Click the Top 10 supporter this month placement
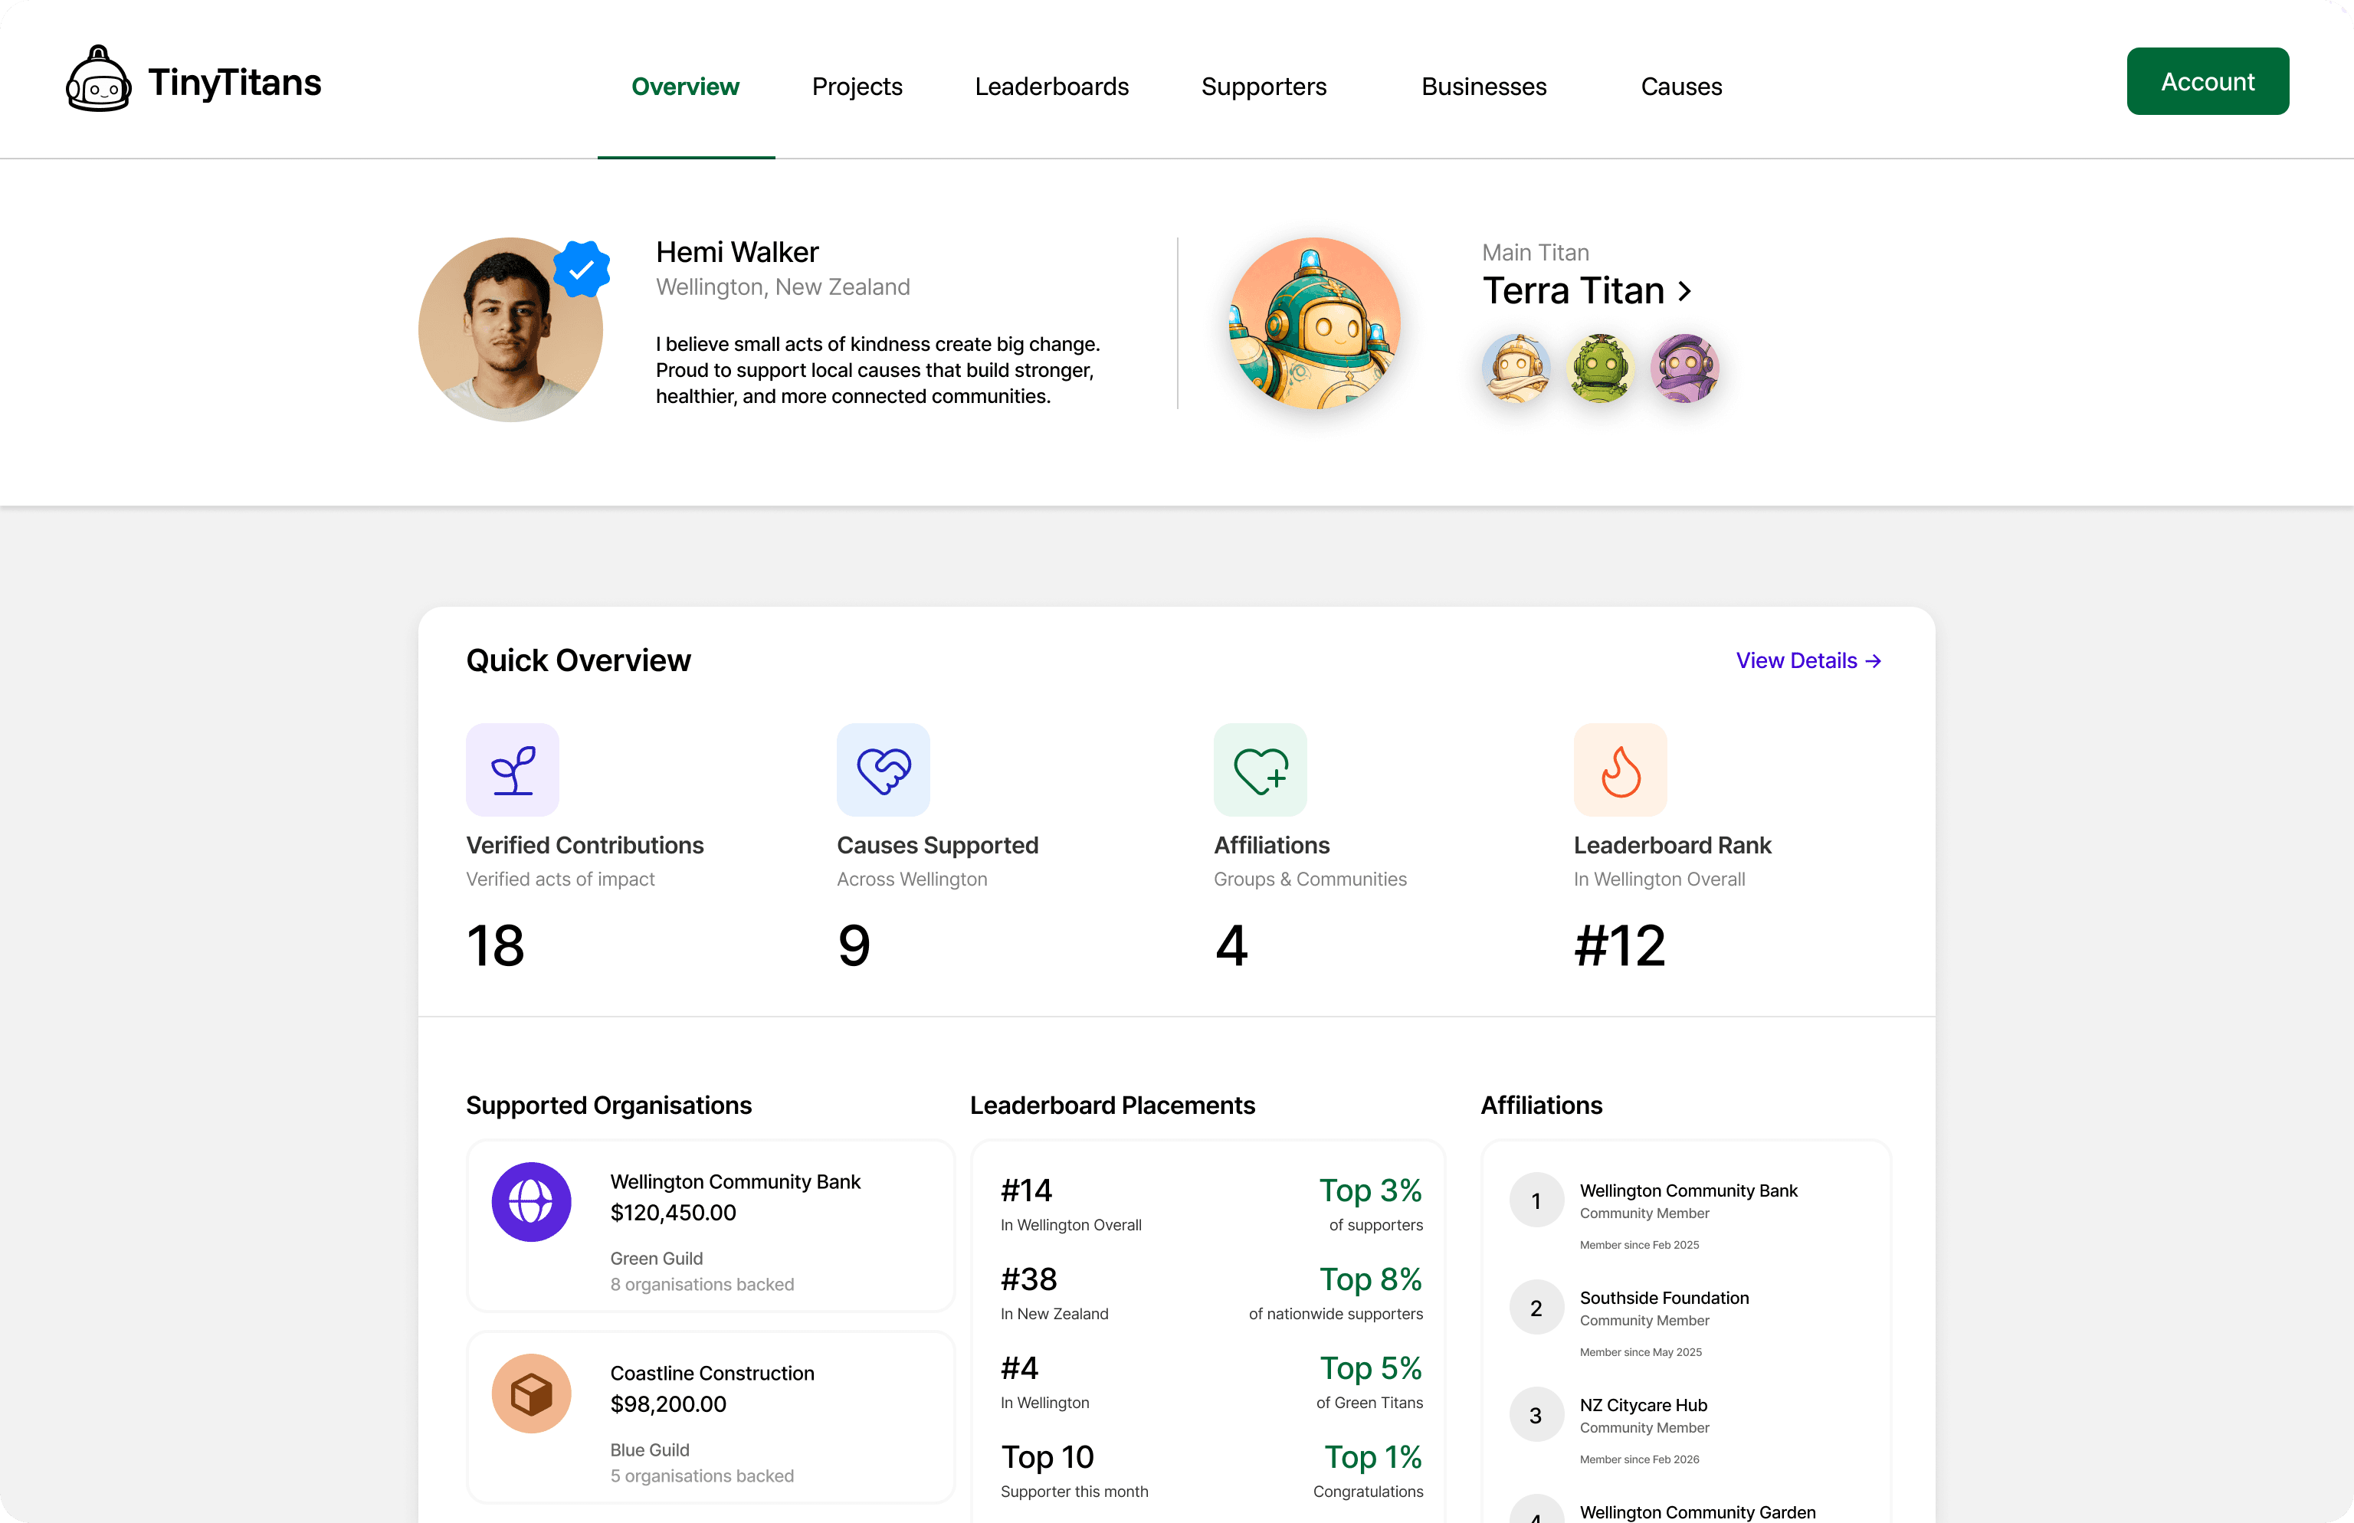The image size is (2354, 1523). pyautogui.click(x=1074, y=1469)
